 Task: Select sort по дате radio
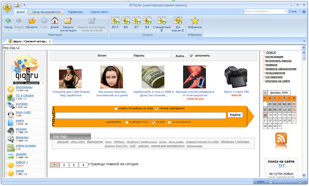tap(153, 122)
